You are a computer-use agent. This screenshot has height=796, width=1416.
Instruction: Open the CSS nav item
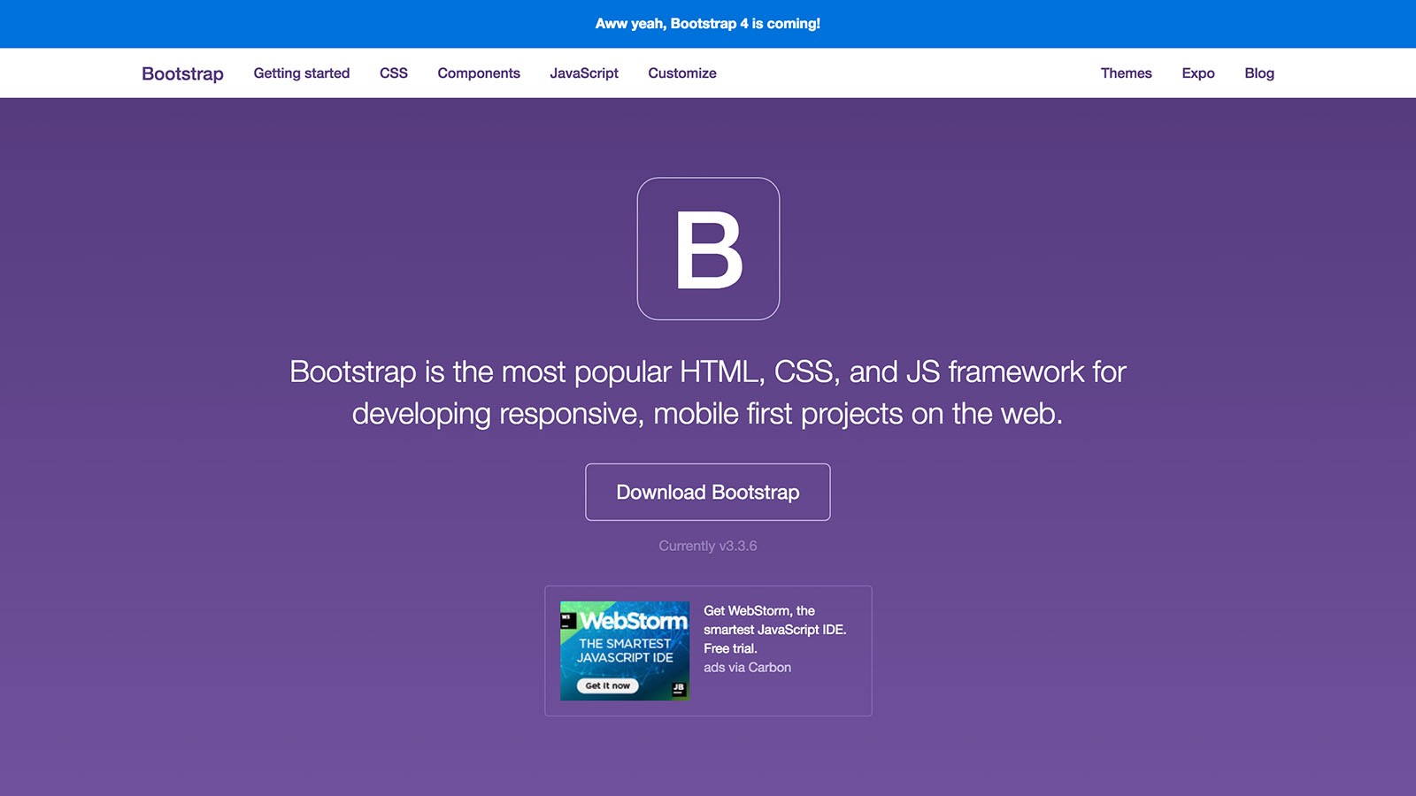[x=394, y=73]
